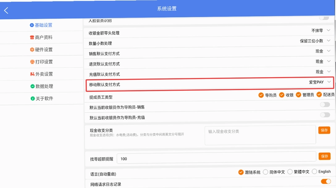Save the 现金收支分类 entry
Viewport: 336px width, 188px height.
[324, 130]
